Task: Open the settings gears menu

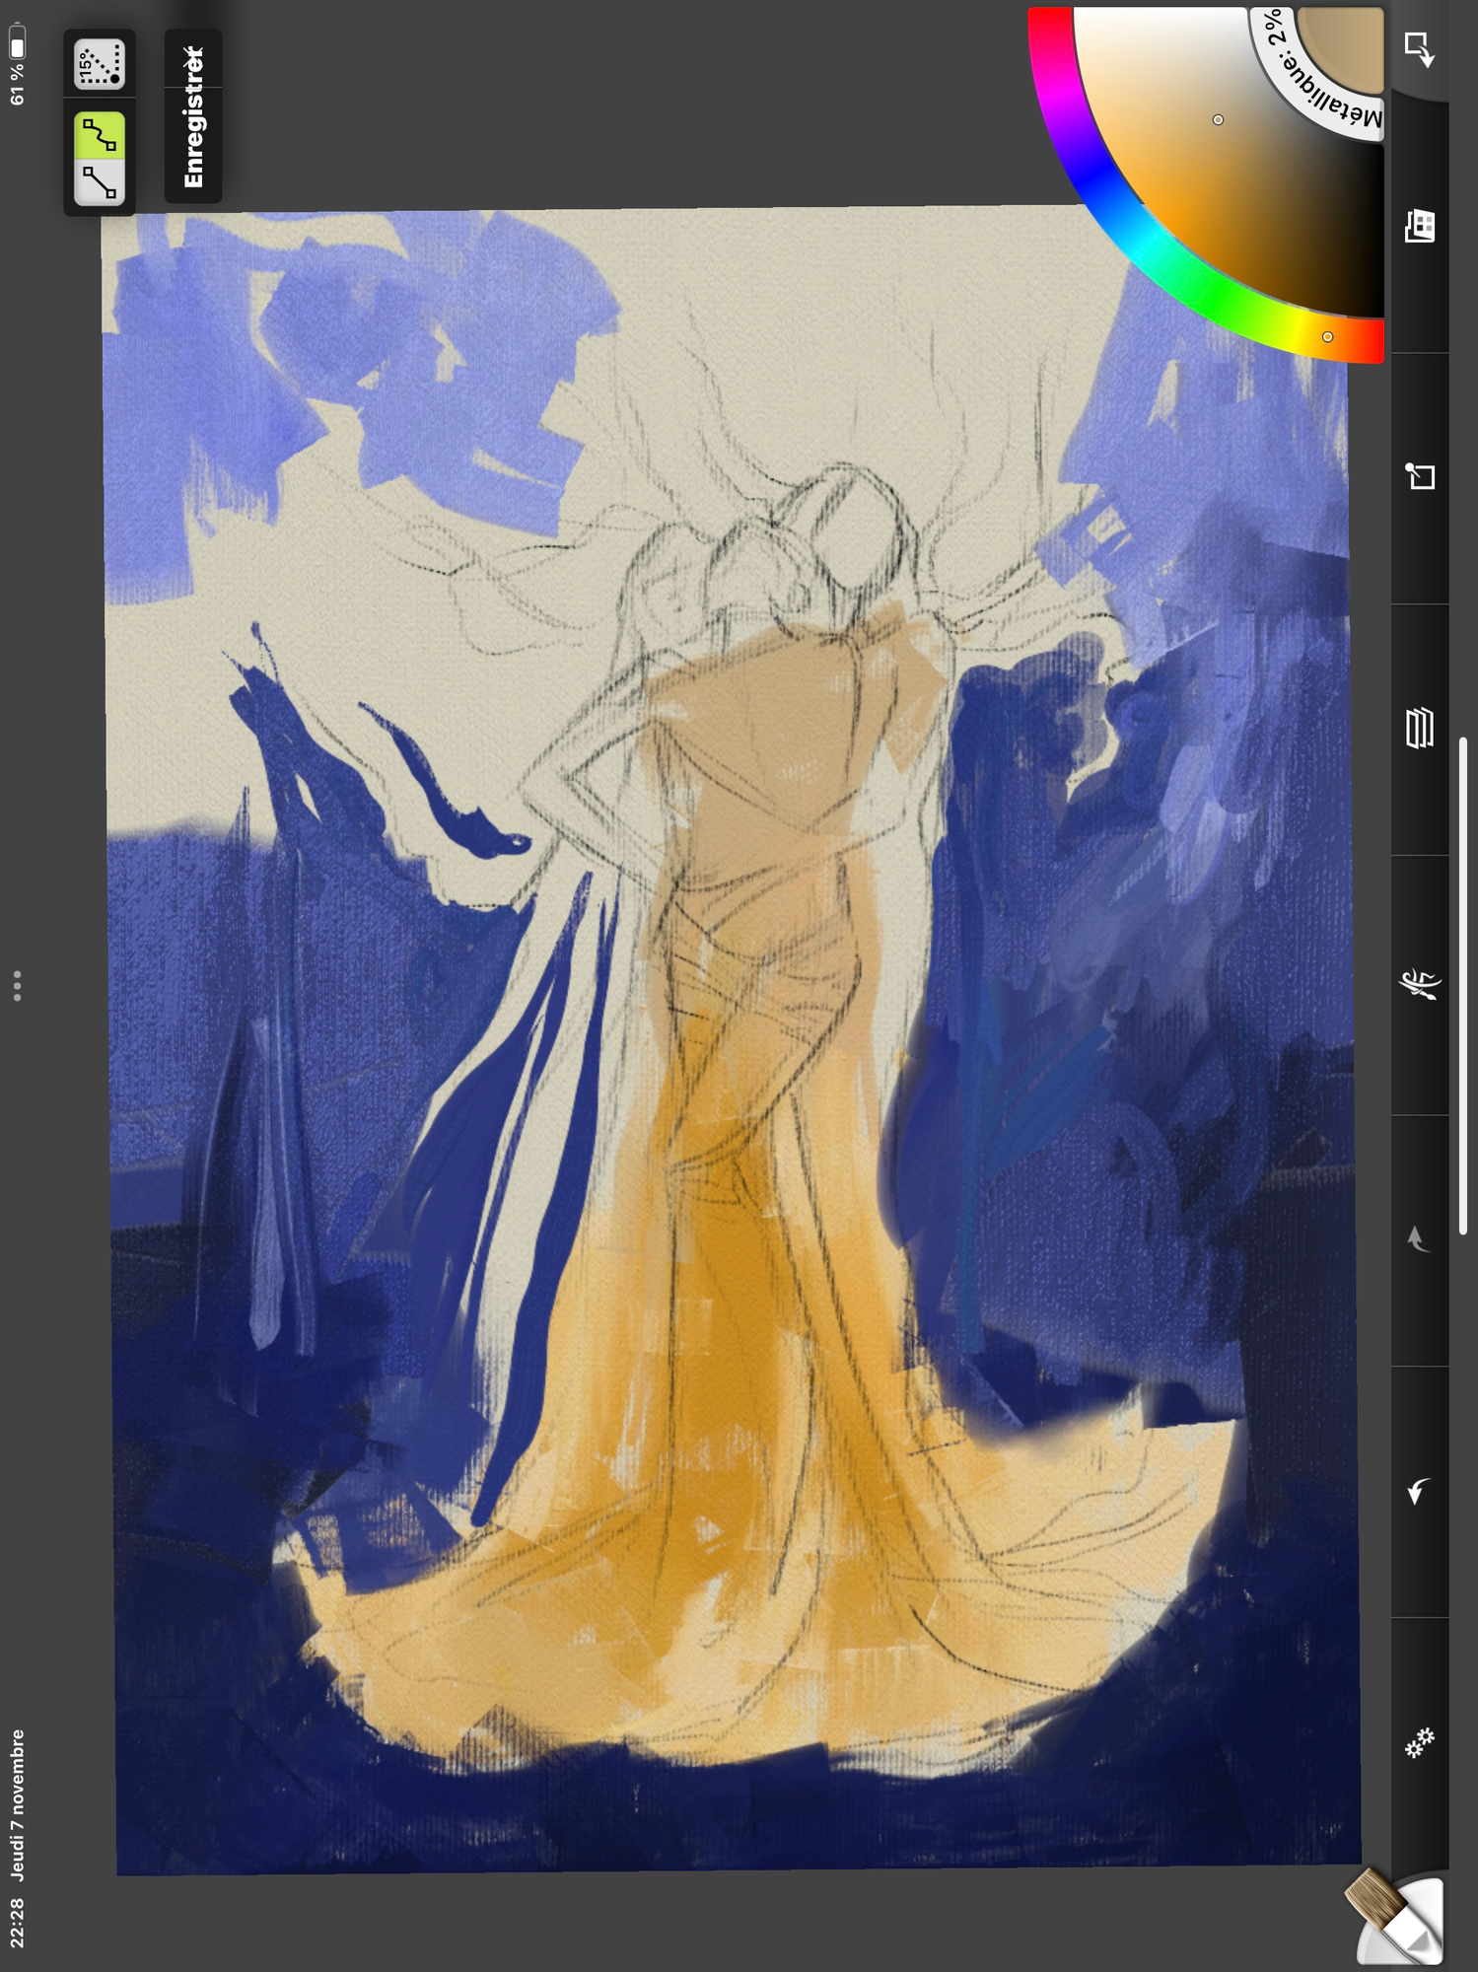Action: (x=1419, y=1743)
